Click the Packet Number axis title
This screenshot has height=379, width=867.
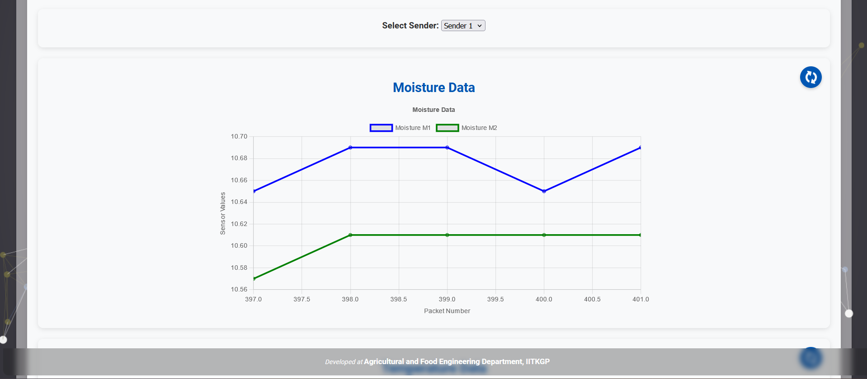coord(447,311)
